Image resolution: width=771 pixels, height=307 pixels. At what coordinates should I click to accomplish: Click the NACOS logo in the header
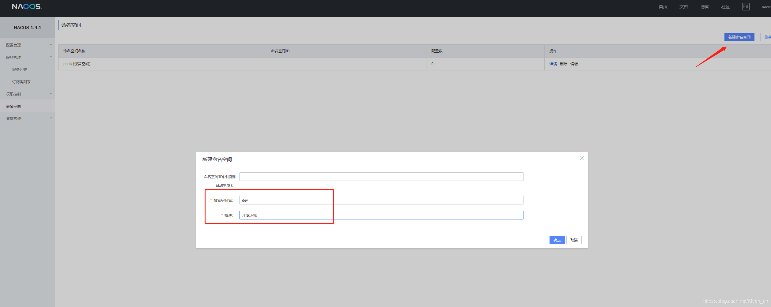(27, 6)
